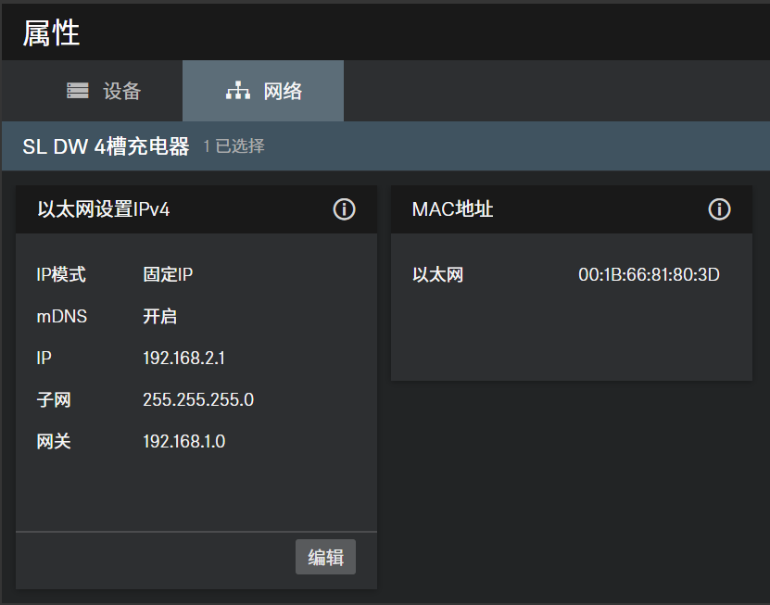Select the gateway value 192.168.1.0
The height and width of the screenshot is (605, 770).
[x=183, y=441]
